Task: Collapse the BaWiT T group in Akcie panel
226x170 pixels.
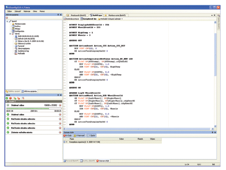Action: [x=7, y=102]
